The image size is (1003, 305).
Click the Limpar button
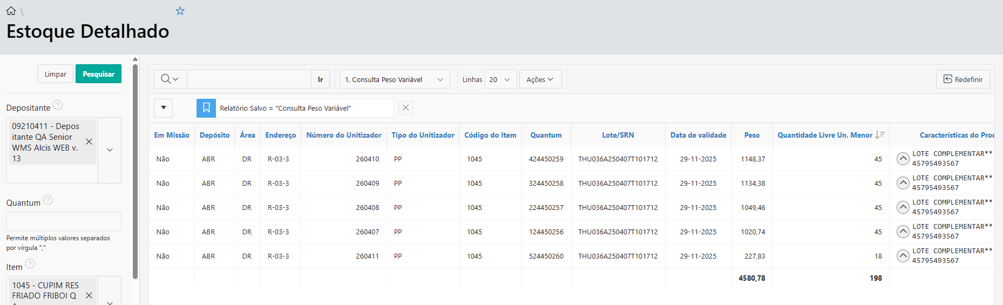coord(55,74)
